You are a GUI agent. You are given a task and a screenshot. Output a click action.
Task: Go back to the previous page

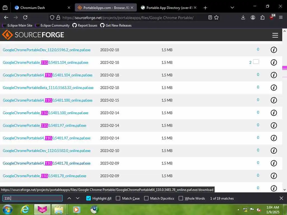click(x=6, y=17)
